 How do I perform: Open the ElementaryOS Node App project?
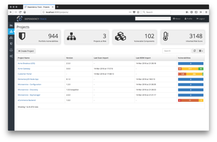point(28,79)
